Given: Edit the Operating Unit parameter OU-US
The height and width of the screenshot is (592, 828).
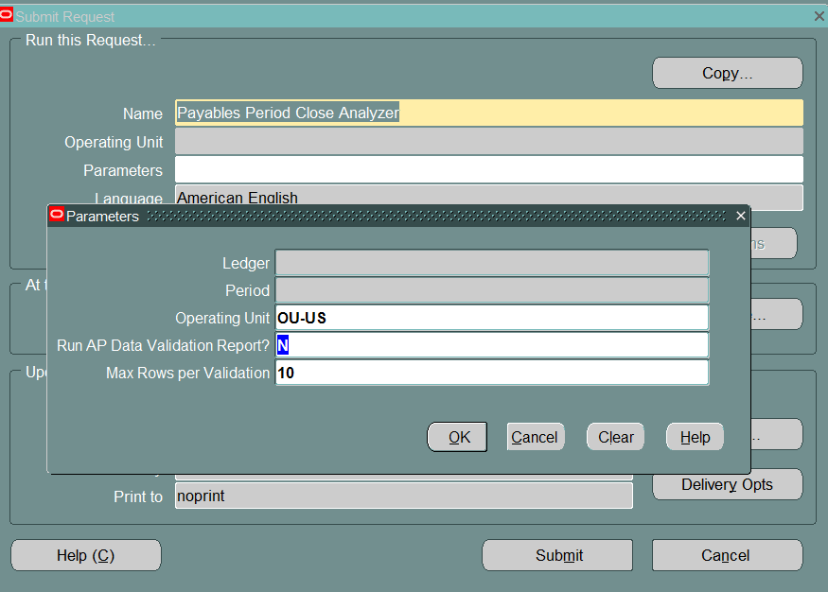Looking at the screenshot, I should point(492,318).
